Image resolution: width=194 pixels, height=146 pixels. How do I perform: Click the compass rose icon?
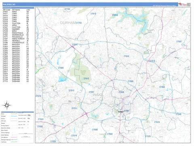point(6,105)
